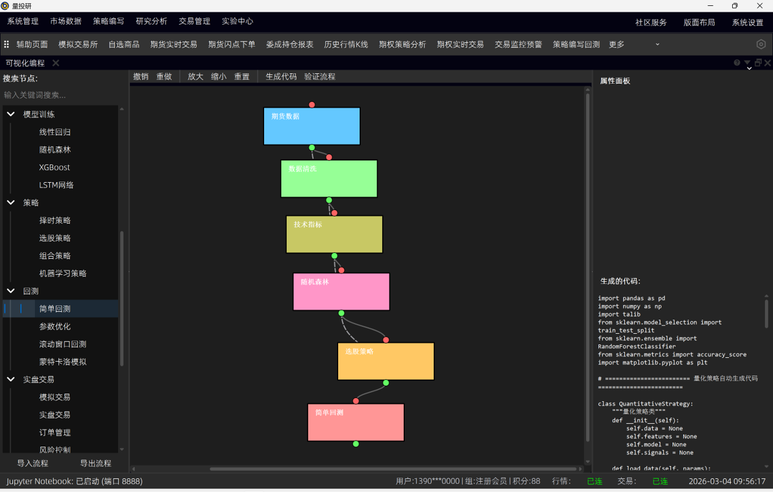The width and height of the screenshot is (773, 492).
Task: Click the help question mark icon
Action: [737, 63]
